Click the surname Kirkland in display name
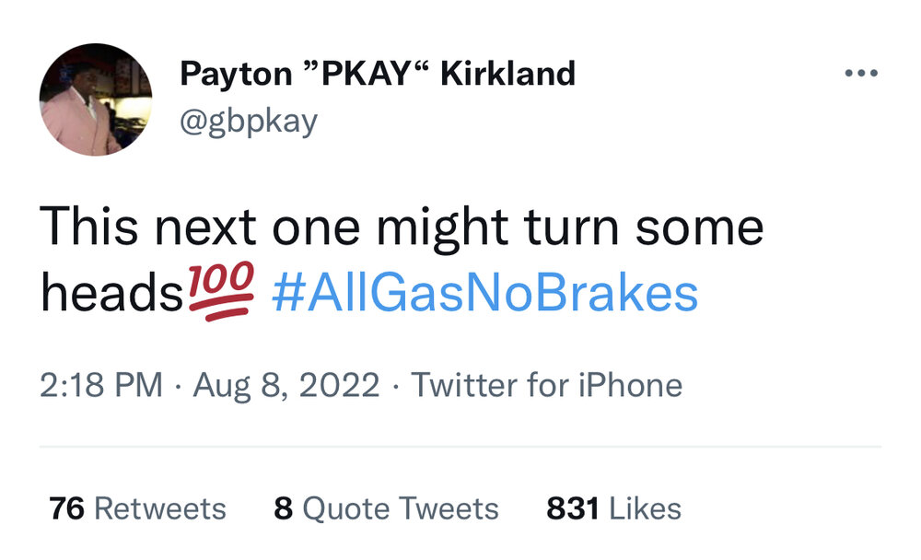This screenshot has height=560, width=921. pos(507,73)
